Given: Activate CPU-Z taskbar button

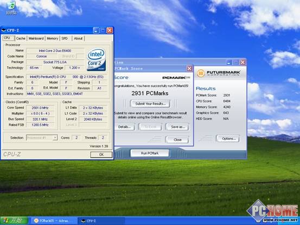Looking at the screenshot, I should [101, 221].
